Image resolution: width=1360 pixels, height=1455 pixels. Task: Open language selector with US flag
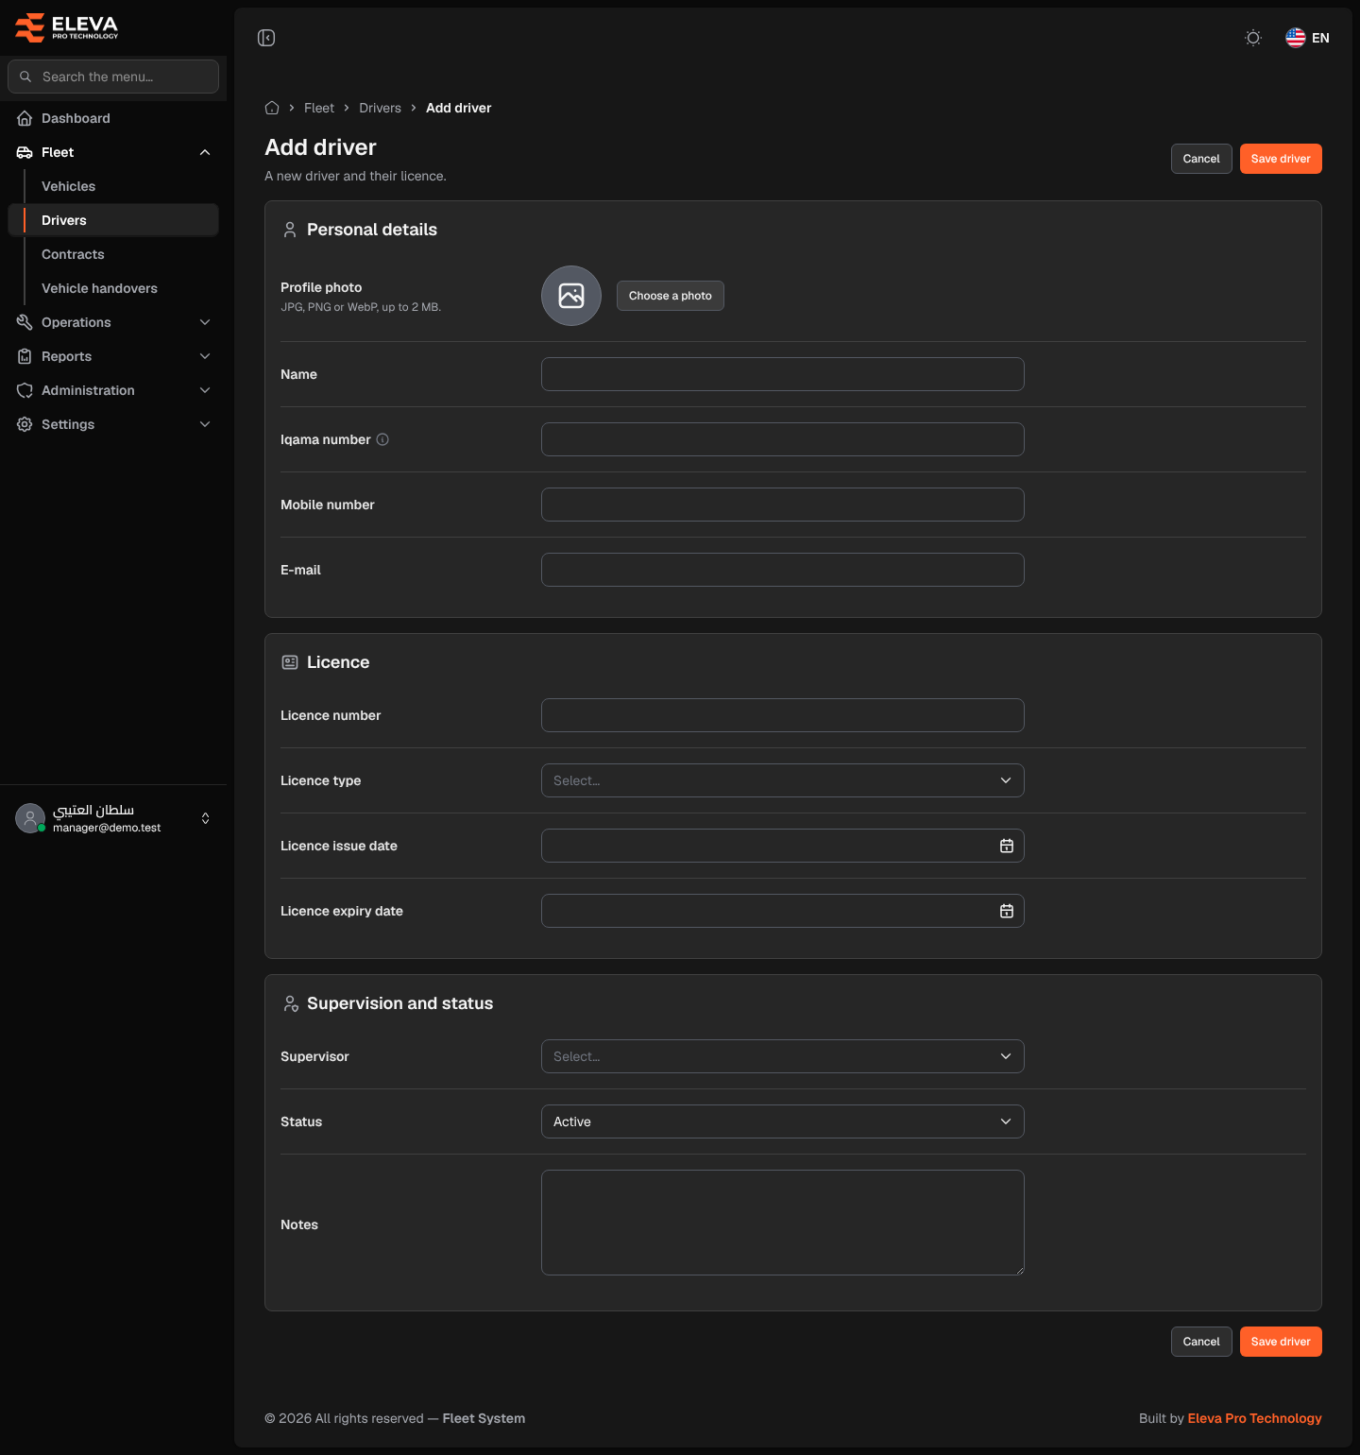(x=1308, y=38)
